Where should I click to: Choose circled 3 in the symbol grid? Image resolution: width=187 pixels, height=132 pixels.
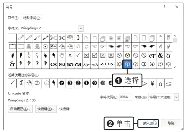tap(144, 64)
